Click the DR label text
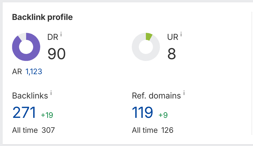The height and width of the screenshot is (146, 253). [53, 37]
